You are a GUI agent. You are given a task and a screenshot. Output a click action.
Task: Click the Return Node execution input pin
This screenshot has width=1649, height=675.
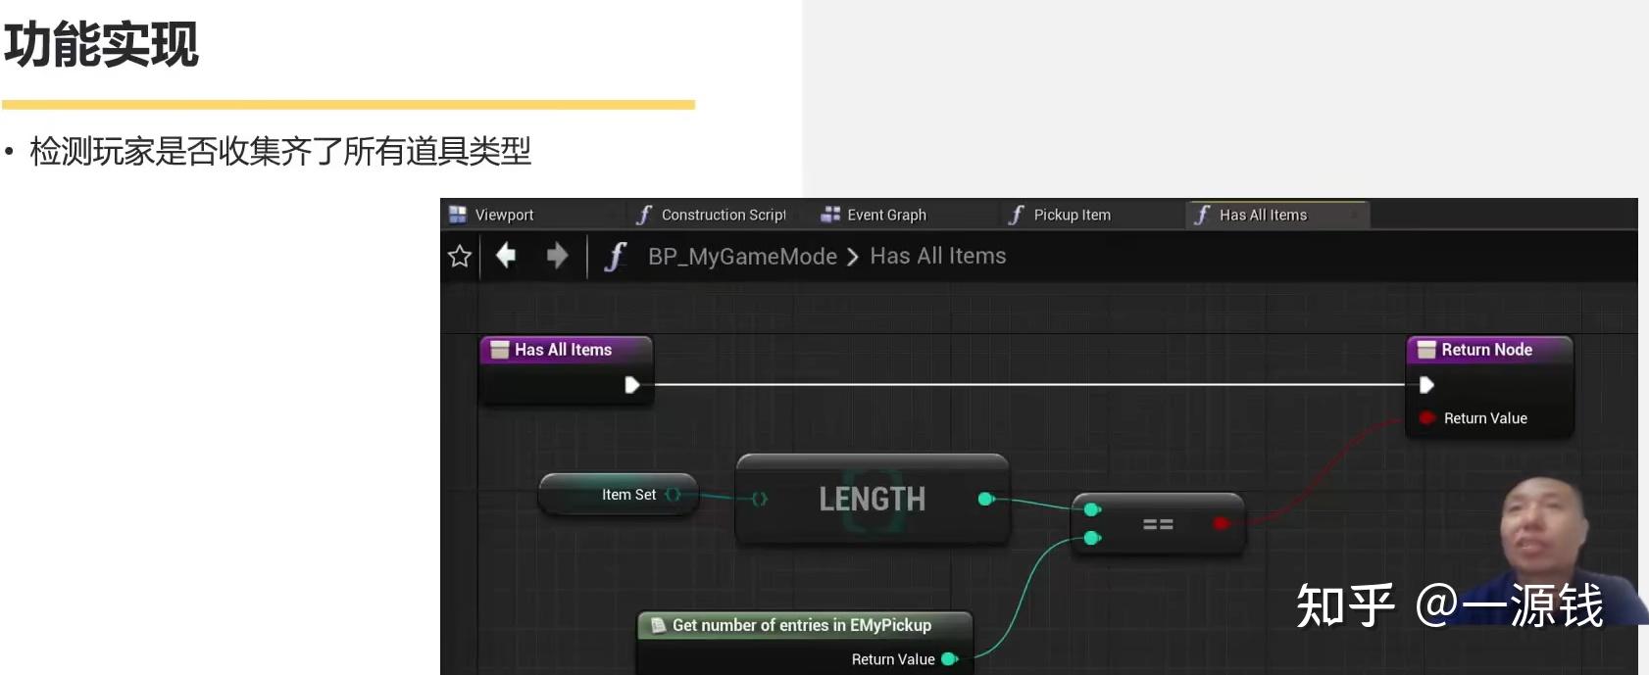pyautogui.click(x=1426, y=385)
